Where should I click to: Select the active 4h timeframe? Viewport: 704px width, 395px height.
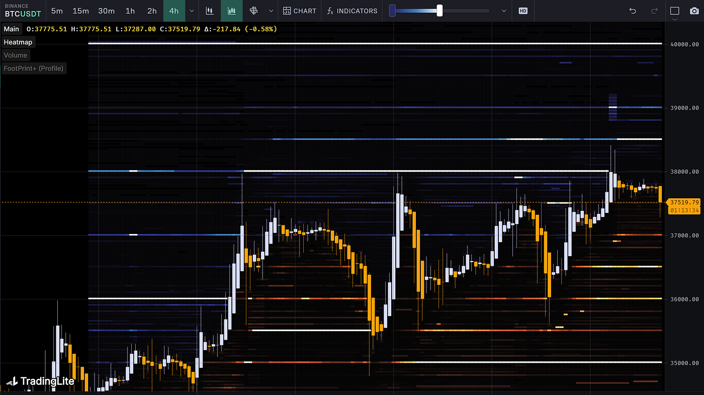click(x=174, y=11)
